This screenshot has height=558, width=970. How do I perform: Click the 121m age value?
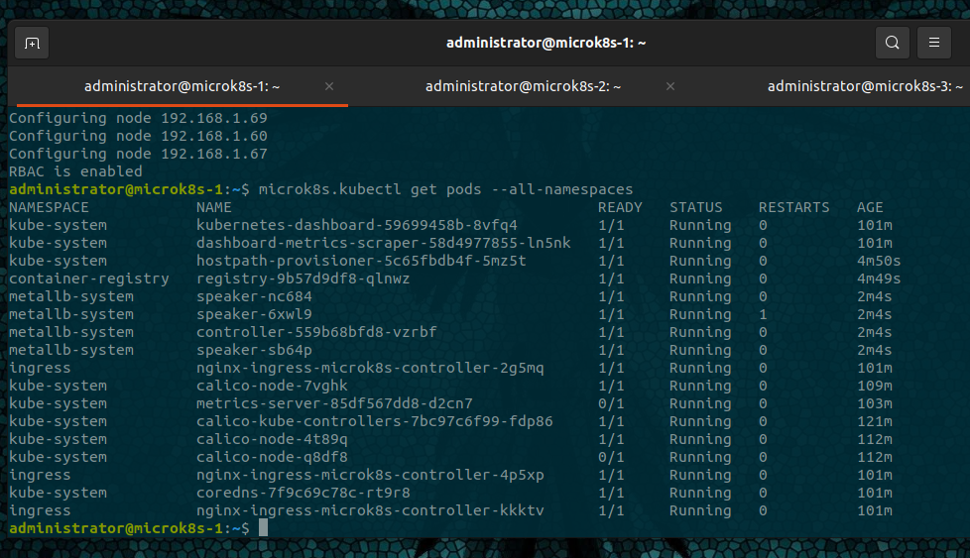tap(874, 421)
